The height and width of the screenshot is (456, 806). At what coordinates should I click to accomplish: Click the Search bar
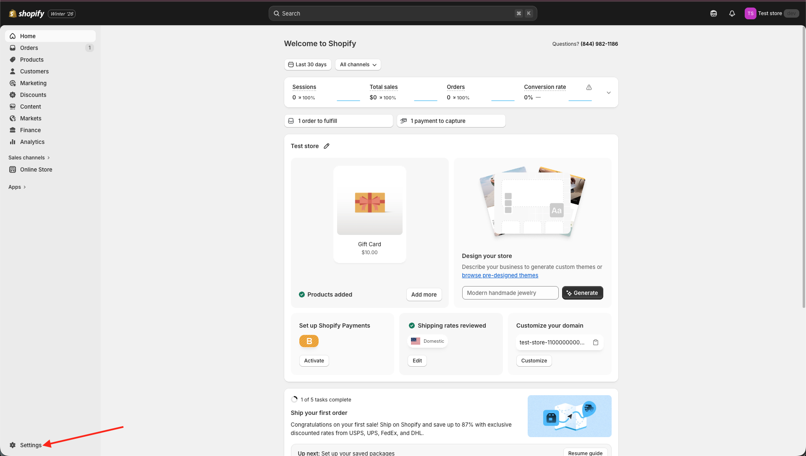click(402, 13)
